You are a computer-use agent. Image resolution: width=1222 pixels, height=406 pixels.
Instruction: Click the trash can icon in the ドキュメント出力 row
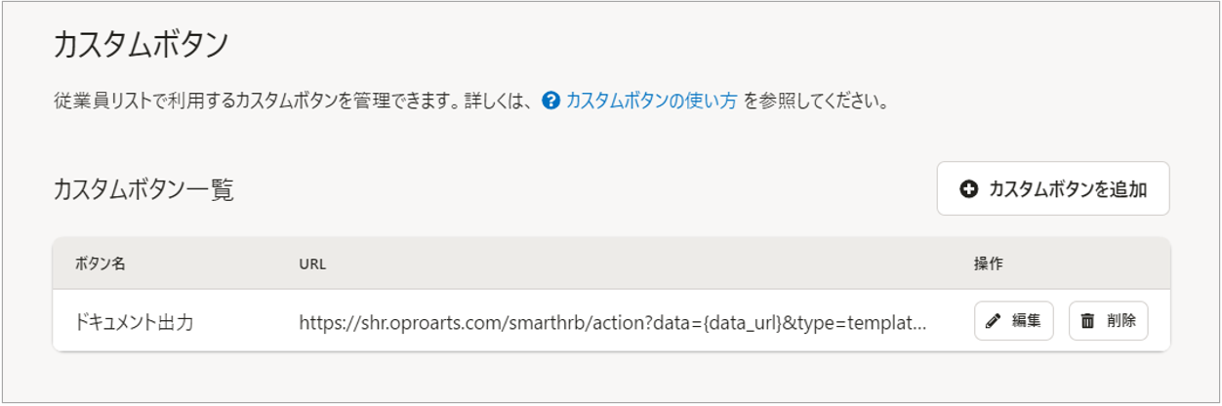pos(1087,321)
